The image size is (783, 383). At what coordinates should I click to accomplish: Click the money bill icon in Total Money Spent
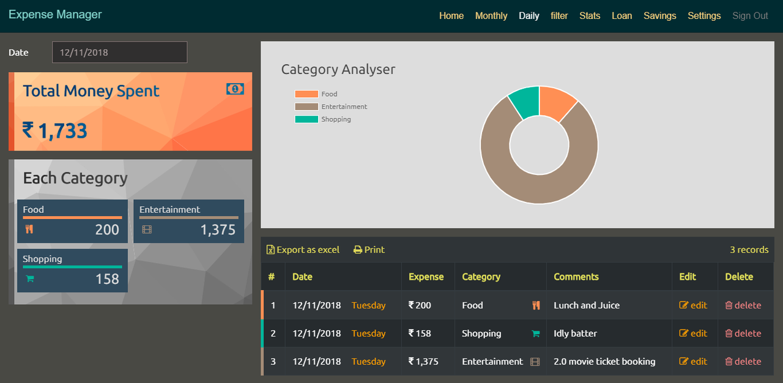click(235, 89)
